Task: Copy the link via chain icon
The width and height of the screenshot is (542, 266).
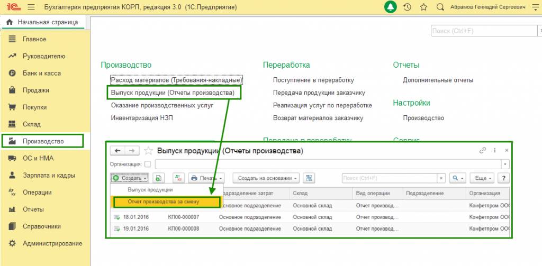Action: pos(483,151)
